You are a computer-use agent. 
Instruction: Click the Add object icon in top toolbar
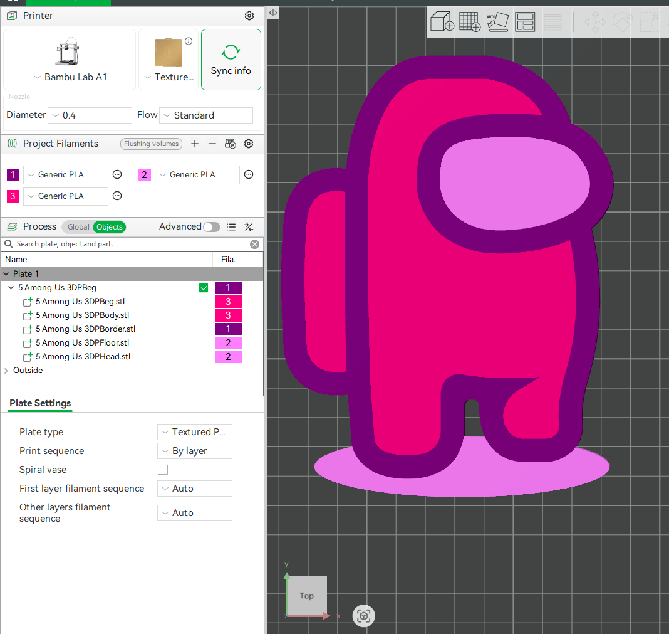[x=442, y=21]
